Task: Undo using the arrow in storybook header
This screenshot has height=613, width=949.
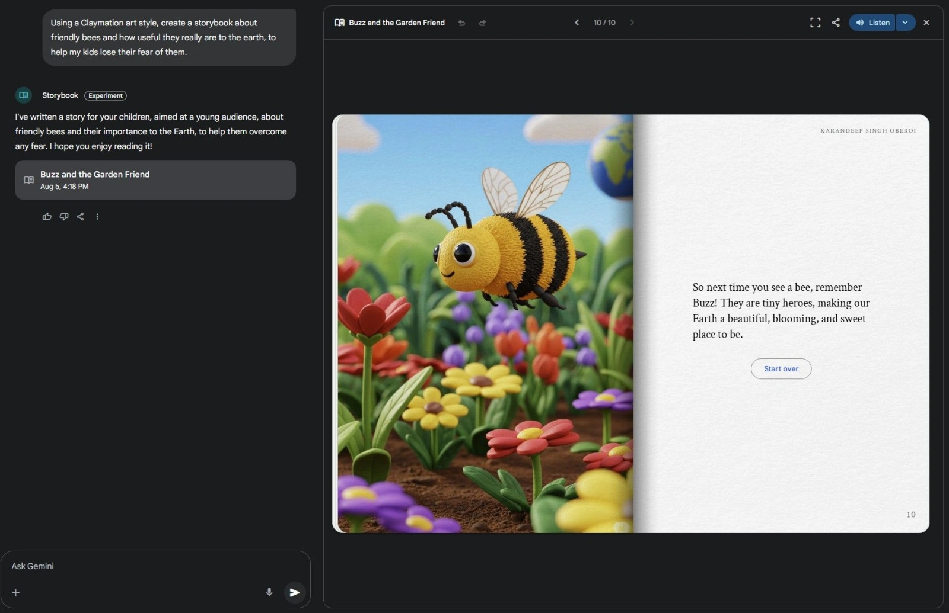Action: [461, 23]
